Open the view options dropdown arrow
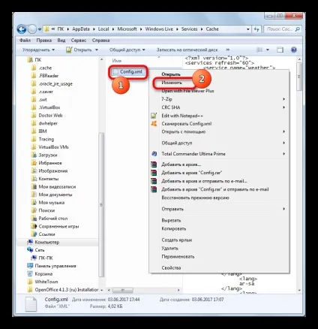The image size is (318, 329). [268, 50]
